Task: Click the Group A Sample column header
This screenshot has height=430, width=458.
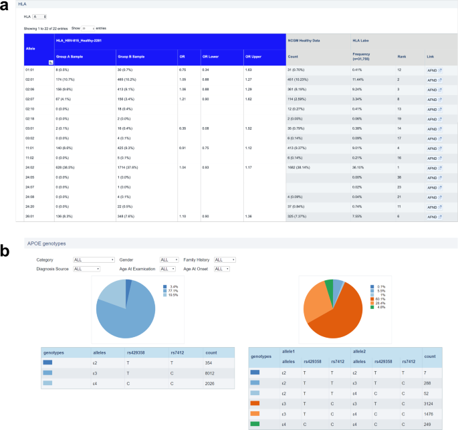Action: (85, 58)
